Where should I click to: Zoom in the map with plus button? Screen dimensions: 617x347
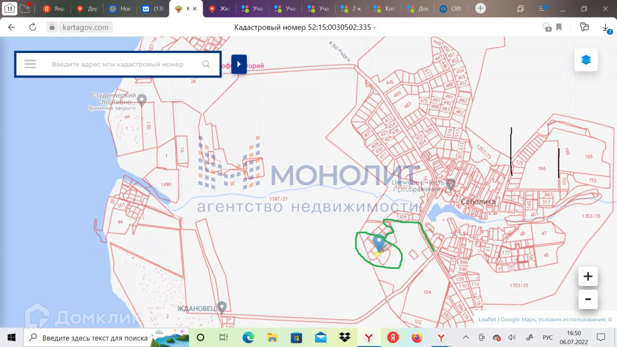pyautogui.click(x=588, y=277)
